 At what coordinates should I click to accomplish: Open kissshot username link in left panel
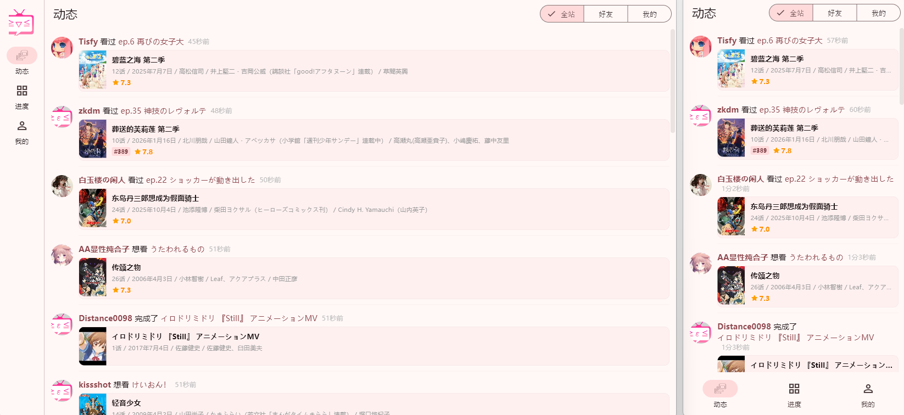(95, 385)
